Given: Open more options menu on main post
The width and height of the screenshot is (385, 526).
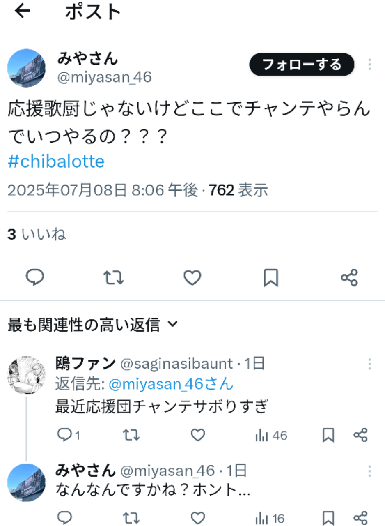Looking at the screenshot, I should (369, 65).
